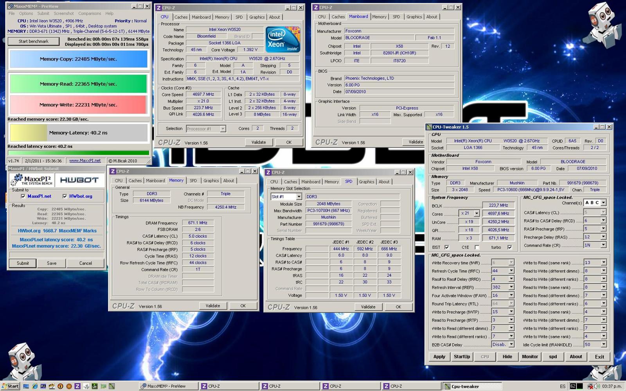The width and height of the screenshot is (626, 391).
Task: Open Options menu in MaxxMEM²
Action: pos(26,13)
